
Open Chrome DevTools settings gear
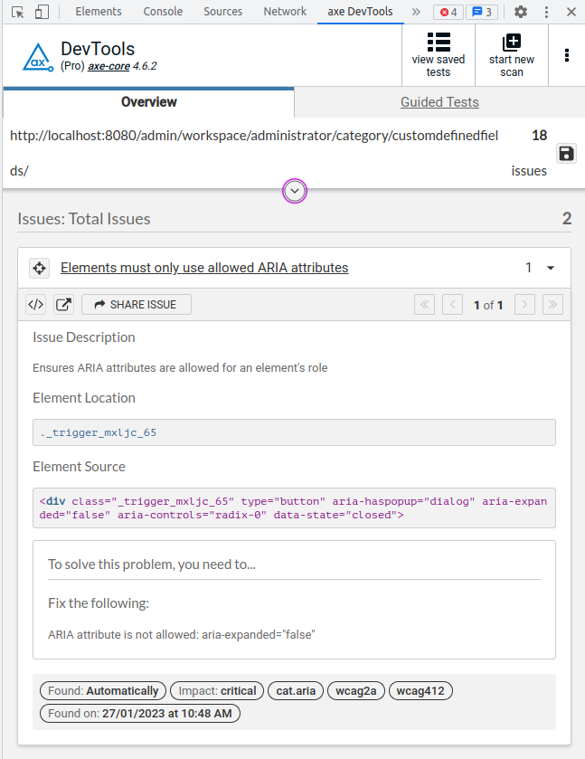click(521, 12)
